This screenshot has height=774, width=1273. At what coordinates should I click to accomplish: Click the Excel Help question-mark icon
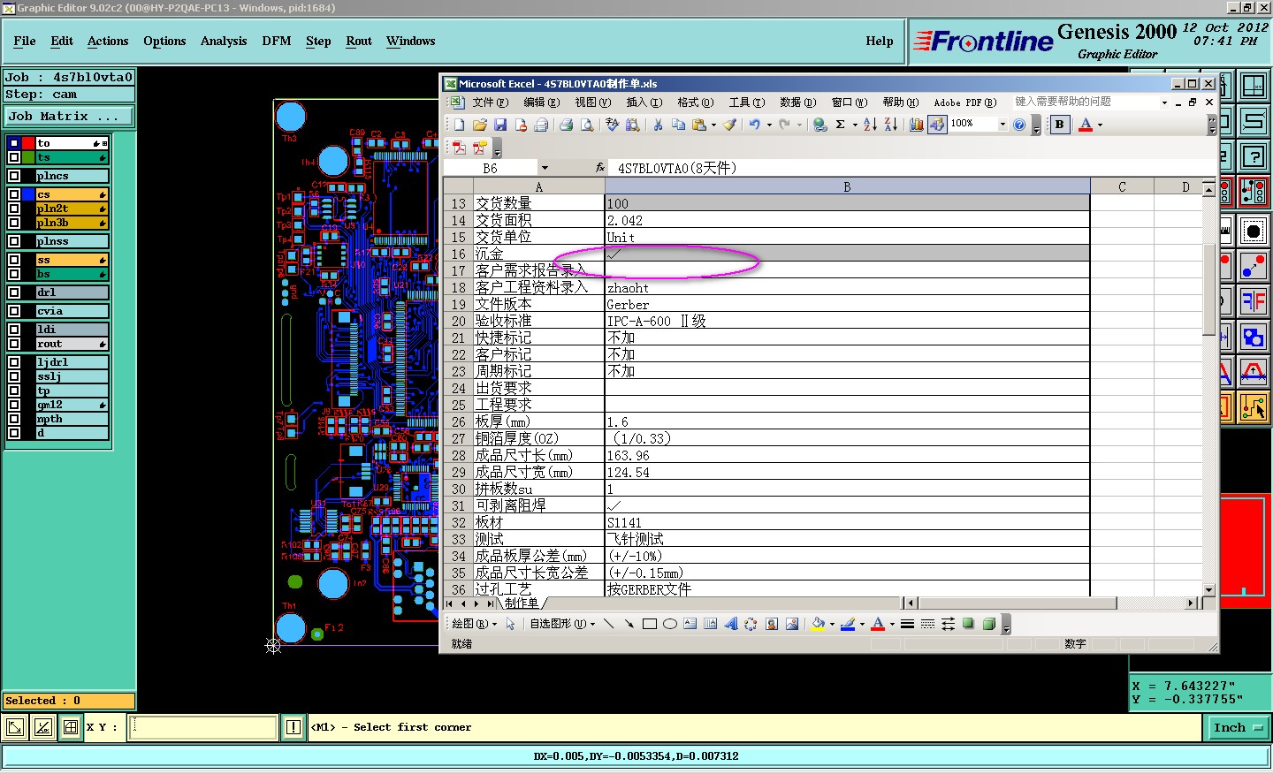pos(1019,125)
